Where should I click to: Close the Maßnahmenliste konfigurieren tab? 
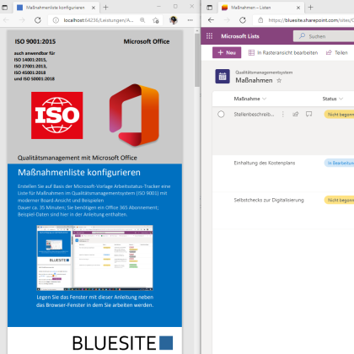[94, 8]
